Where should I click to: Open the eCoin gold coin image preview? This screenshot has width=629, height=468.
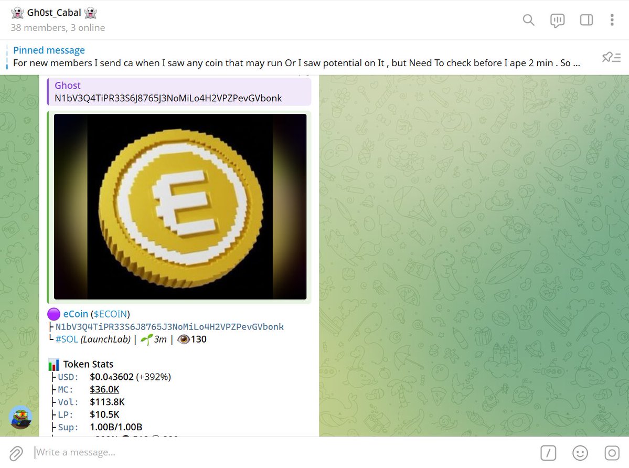[x=180, y=207]
